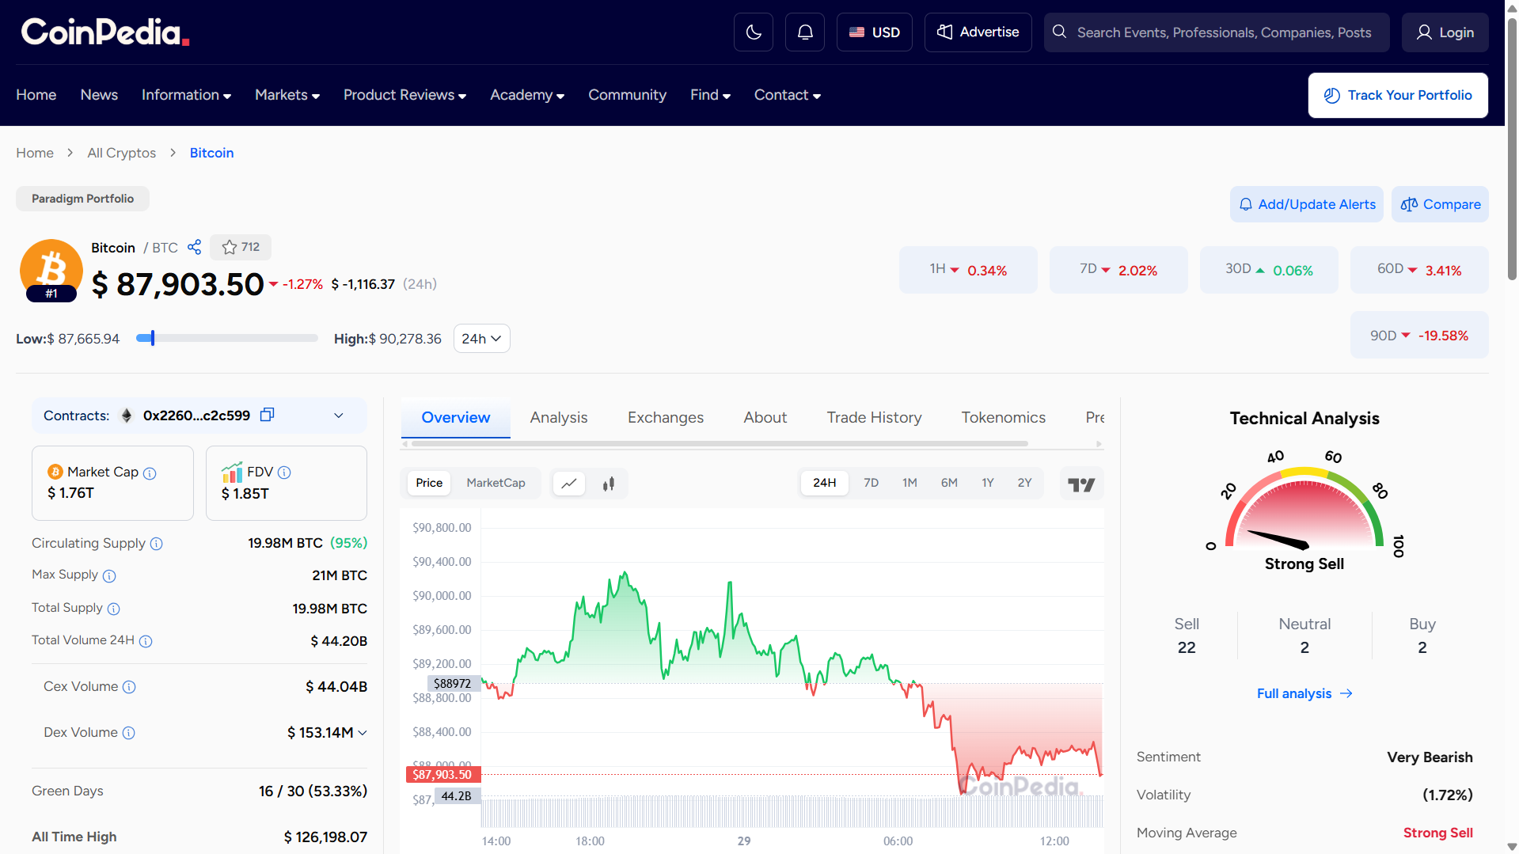Toggle dark mode with the moon icon

coord(753,32)
